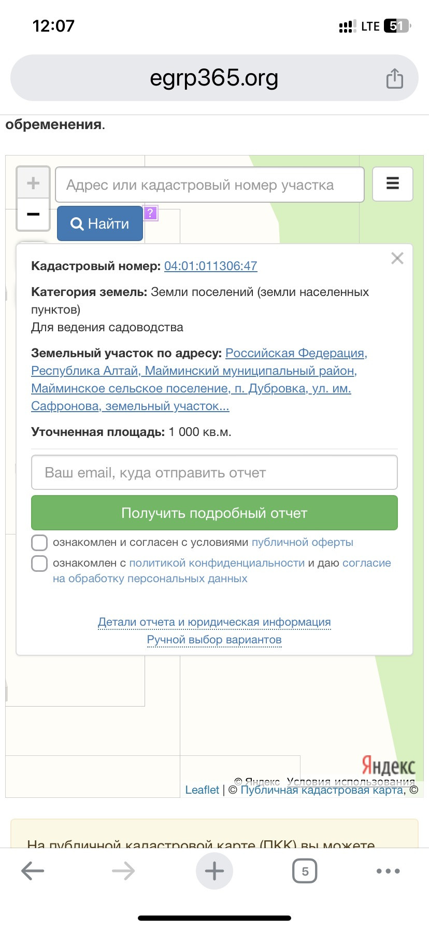Click the Получить подробный отчет button
The height and width of the screenshot is (929, 429).
point(214,513)
